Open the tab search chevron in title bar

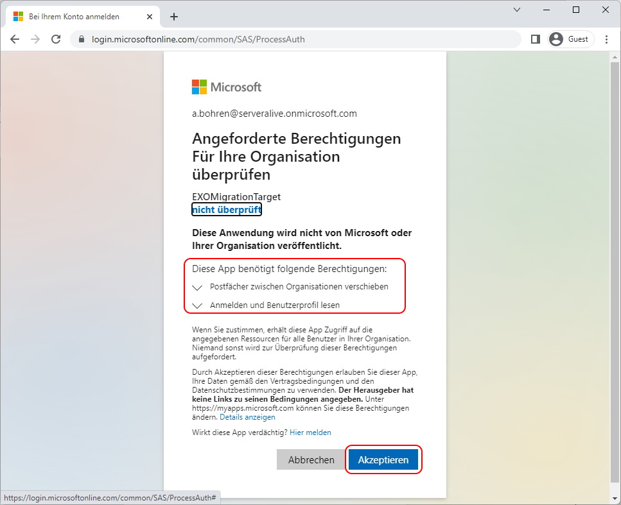coord(517,10)
